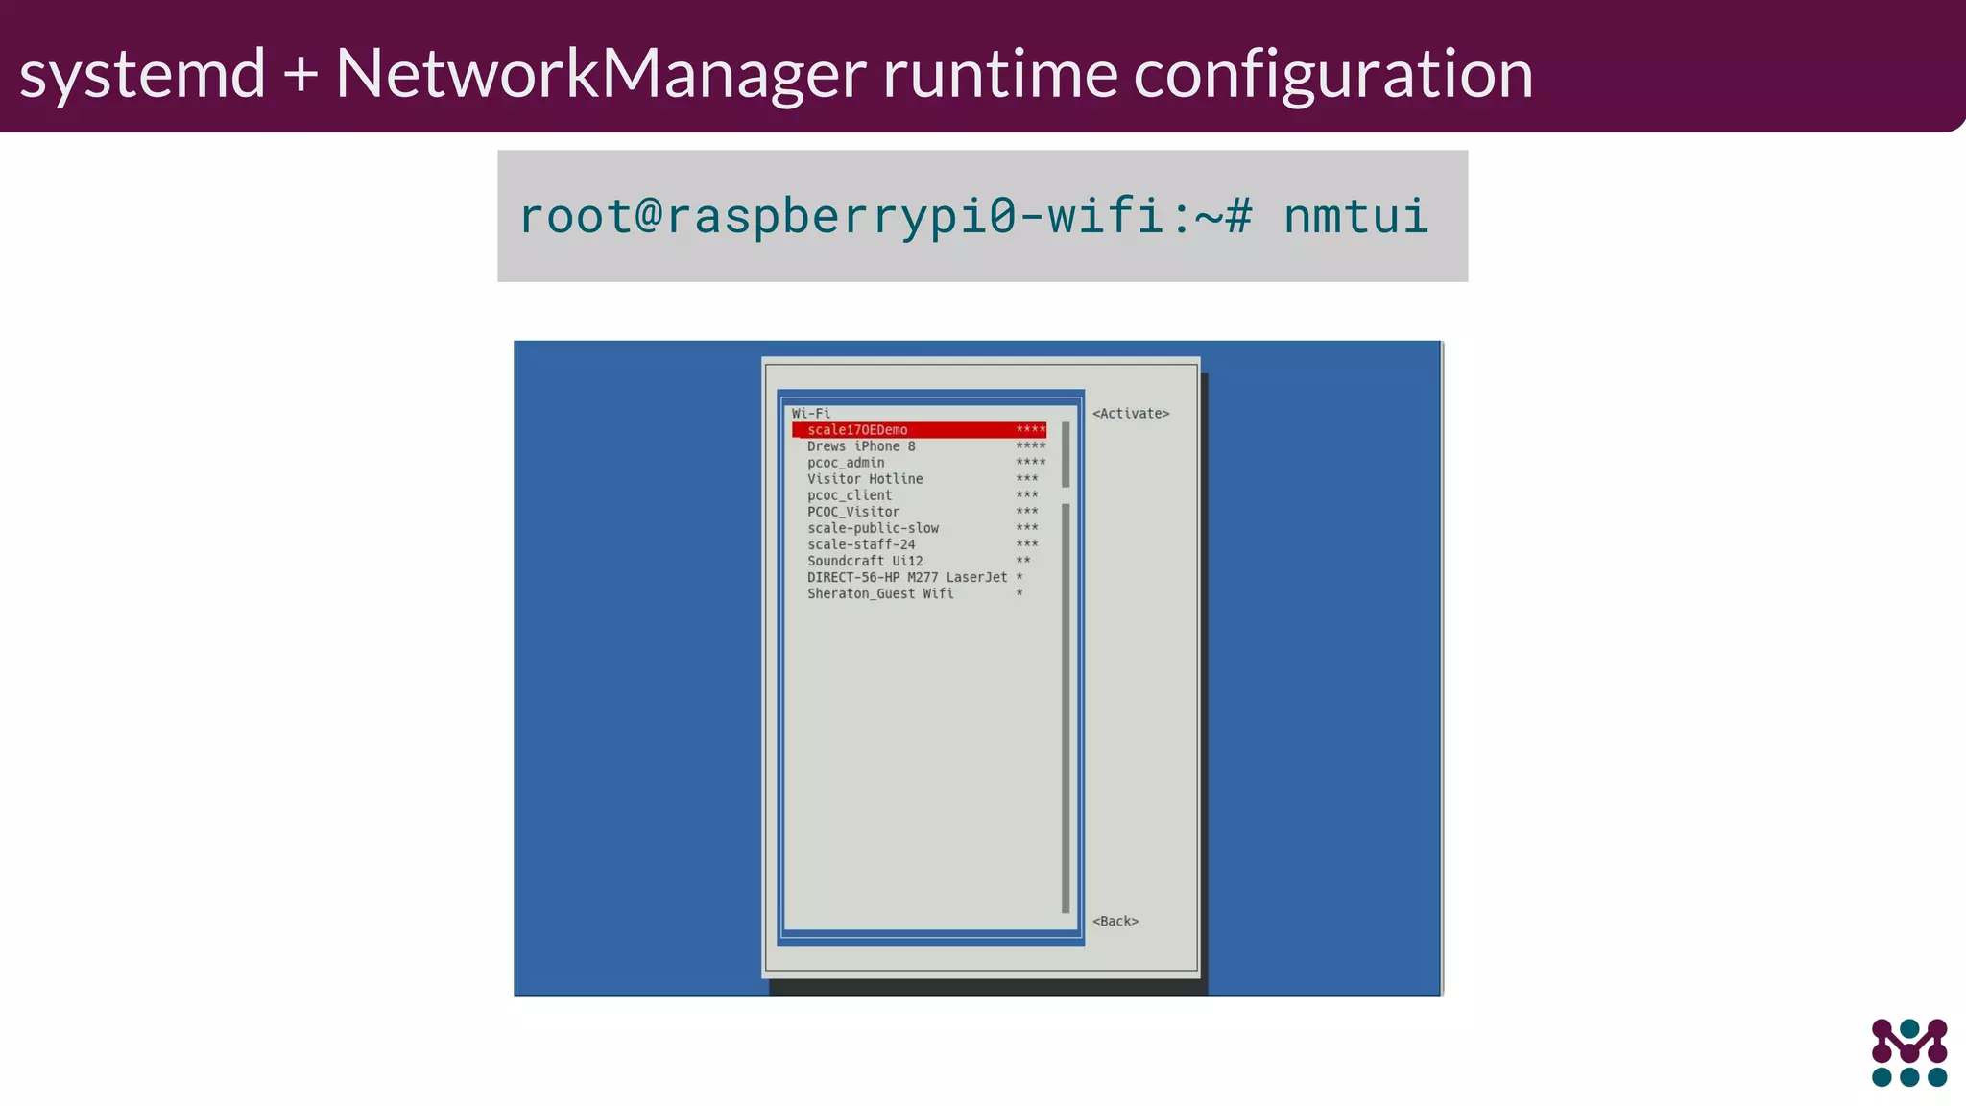Click the Activate button
The image size is (1966, 1106).
(x=1131, y=414)
